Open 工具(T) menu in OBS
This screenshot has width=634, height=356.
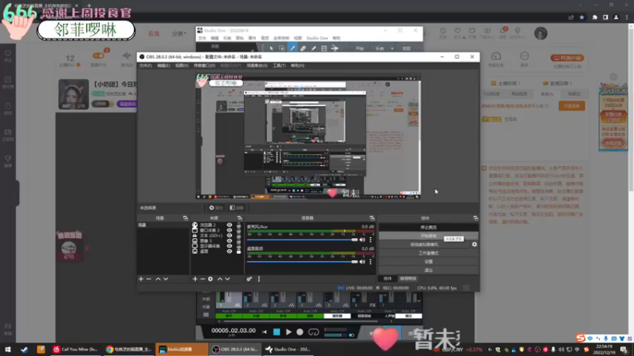pos(279,66)
